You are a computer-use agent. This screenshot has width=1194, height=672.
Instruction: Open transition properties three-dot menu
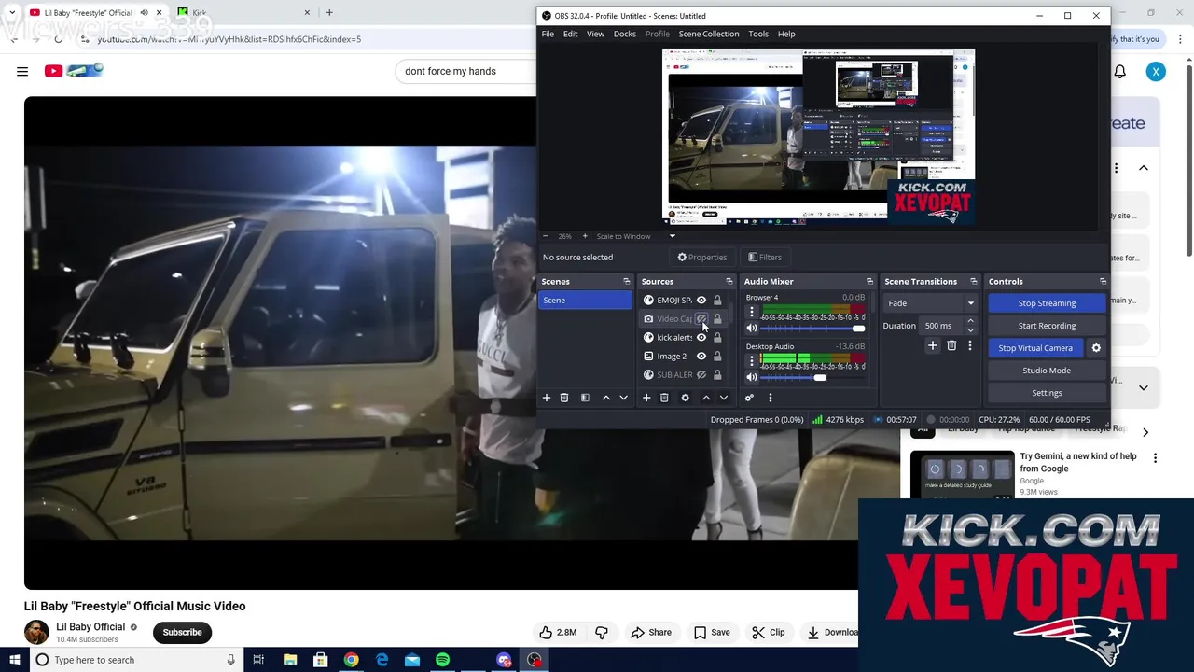[970, 345]
